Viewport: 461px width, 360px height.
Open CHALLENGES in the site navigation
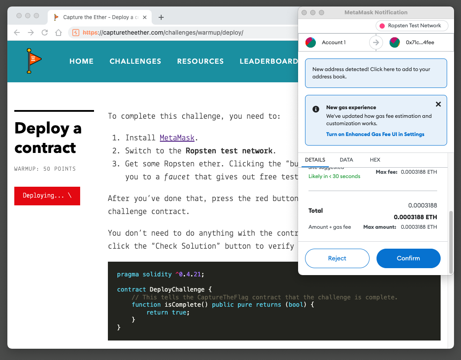pos(135,61)
